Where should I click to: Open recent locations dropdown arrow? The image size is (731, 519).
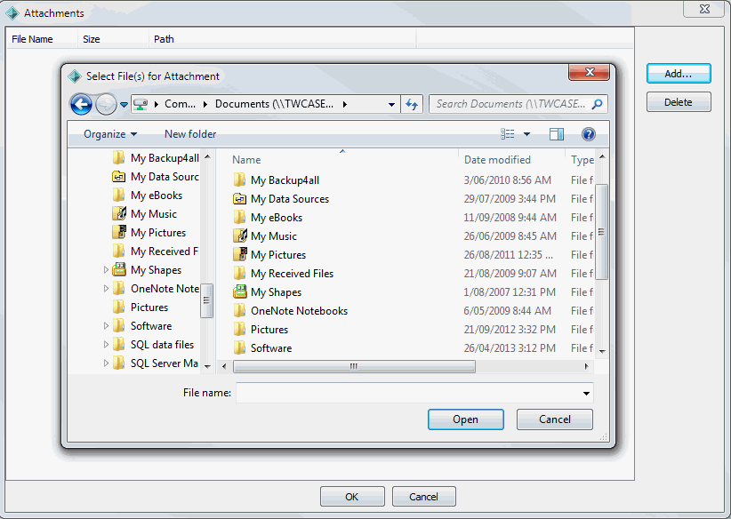point(124,105)
